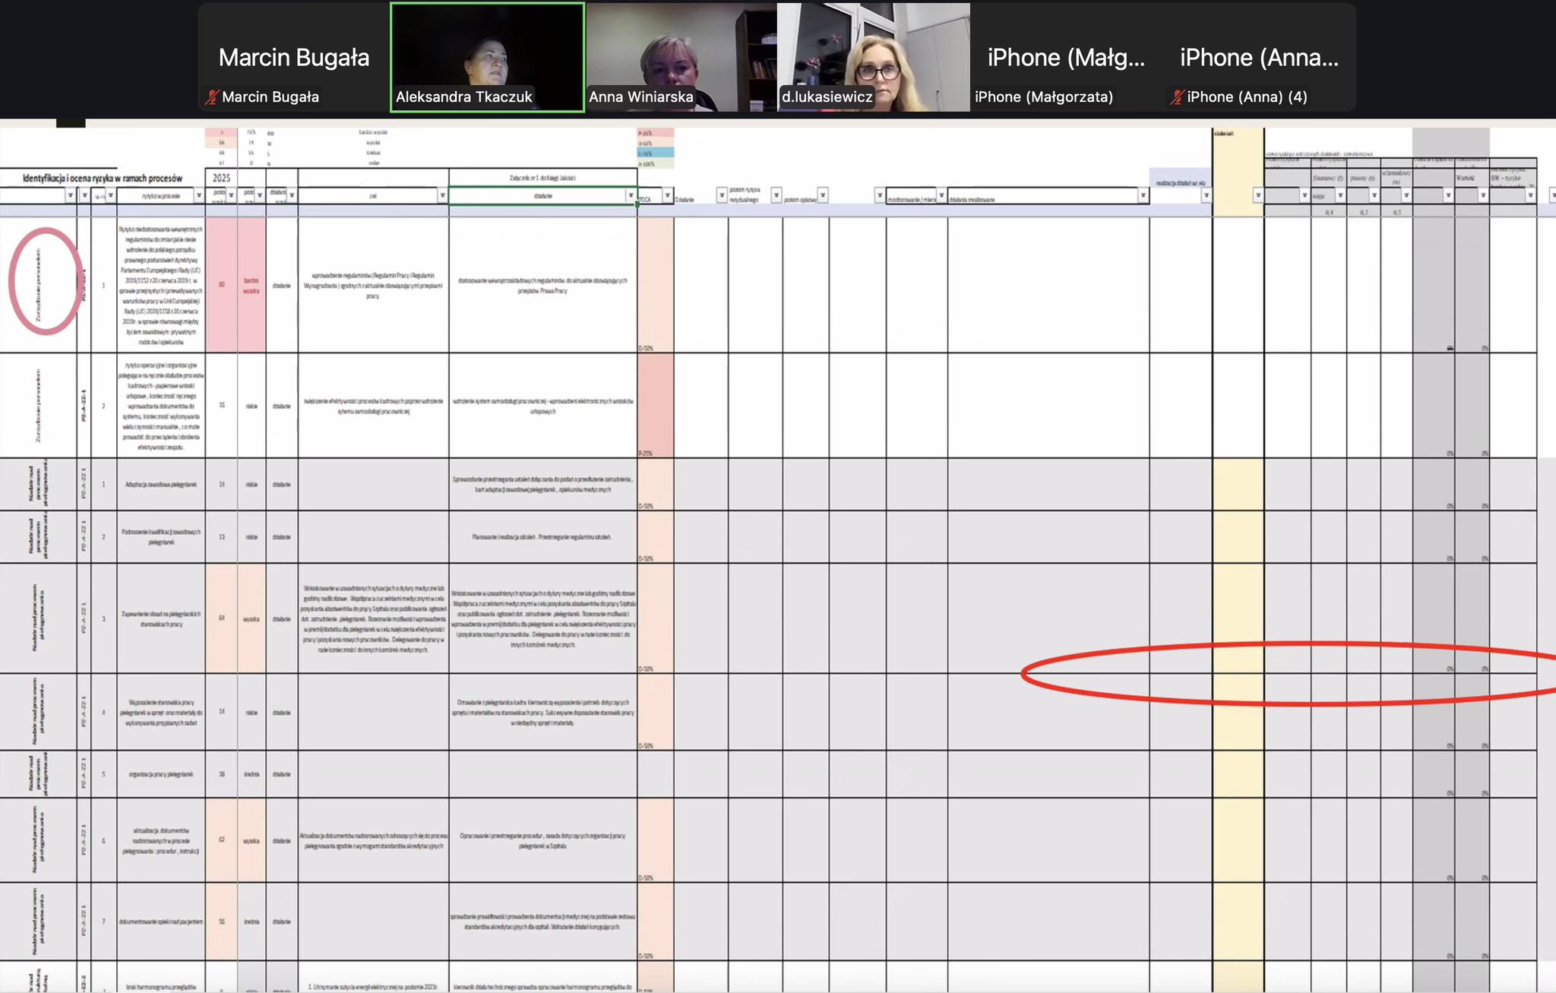Open the 'ryzyko w procesie' column filter
The image size is (1556, 993).
tap(199, 196)
